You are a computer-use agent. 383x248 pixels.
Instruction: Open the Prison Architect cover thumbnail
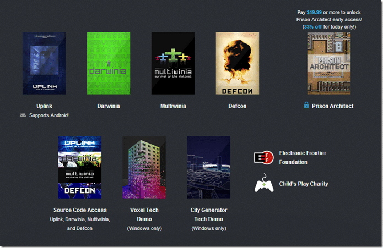click(329, 63)
